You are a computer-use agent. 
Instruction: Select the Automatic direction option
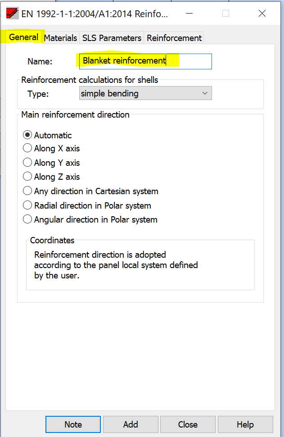pos(27,135)
